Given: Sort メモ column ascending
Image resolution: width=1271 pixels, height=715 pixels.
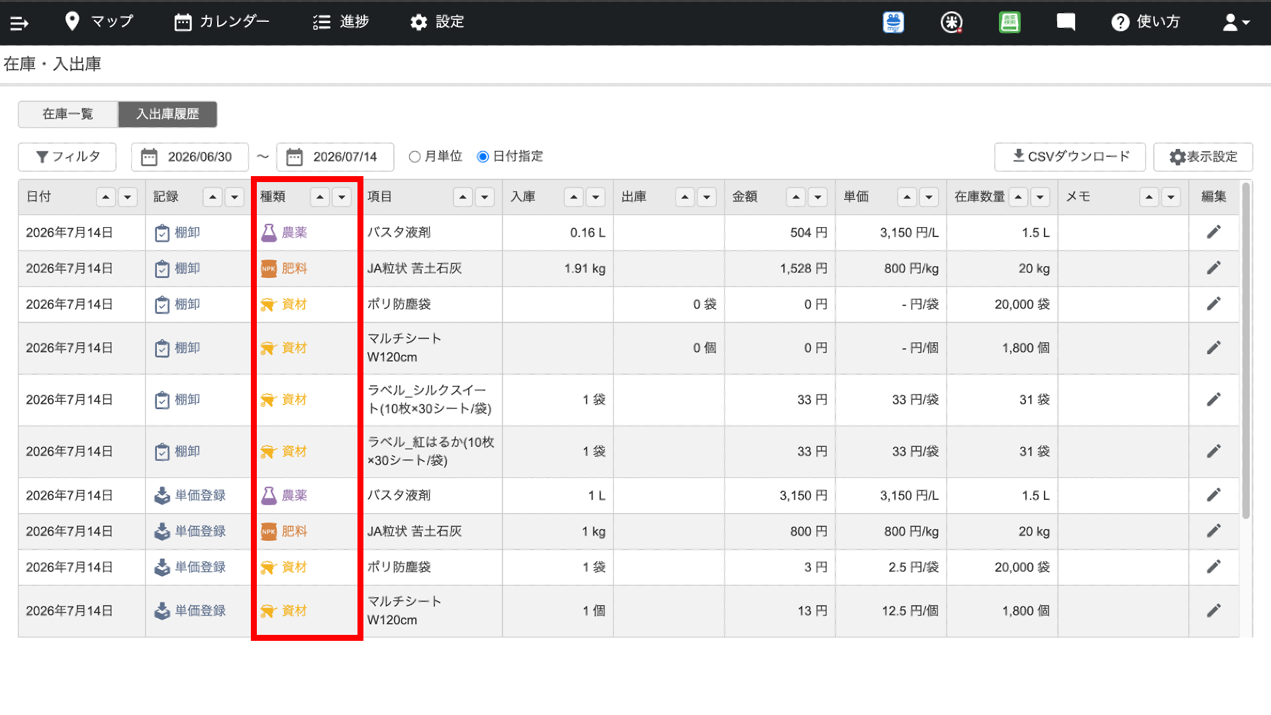Looking at the screenshot, I should tap(1149, 197).
